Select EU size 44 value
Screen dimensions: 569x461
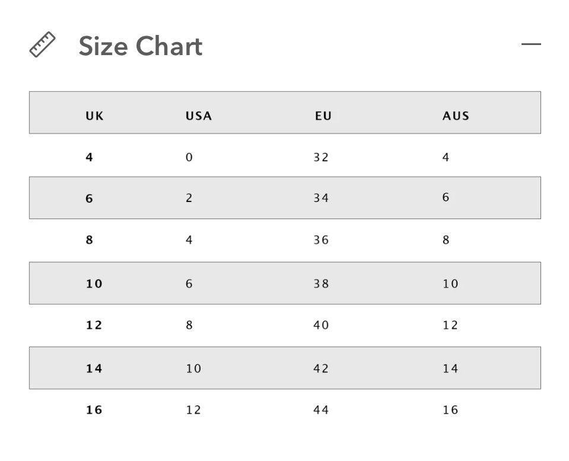coord(321,410)
